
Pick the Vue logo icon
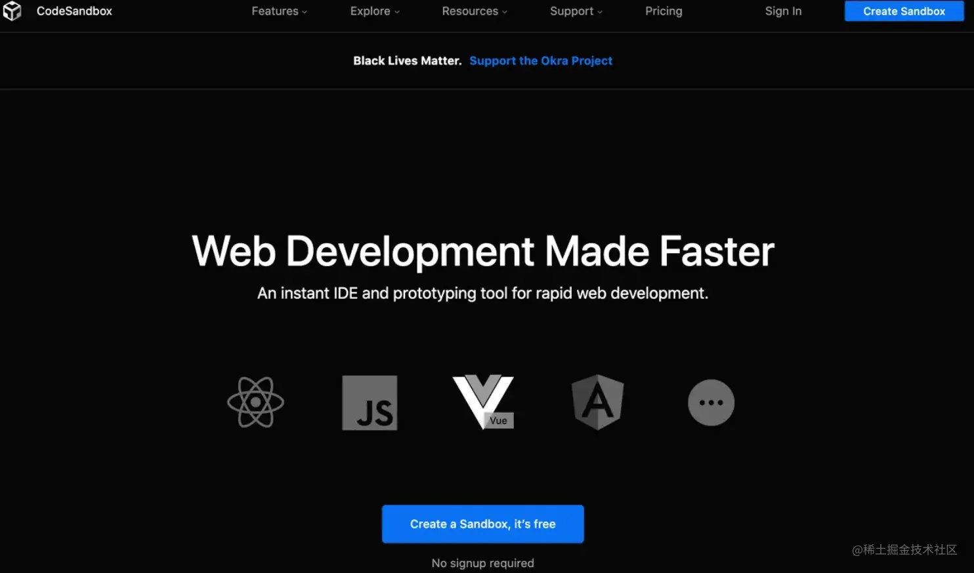(483, 402)
